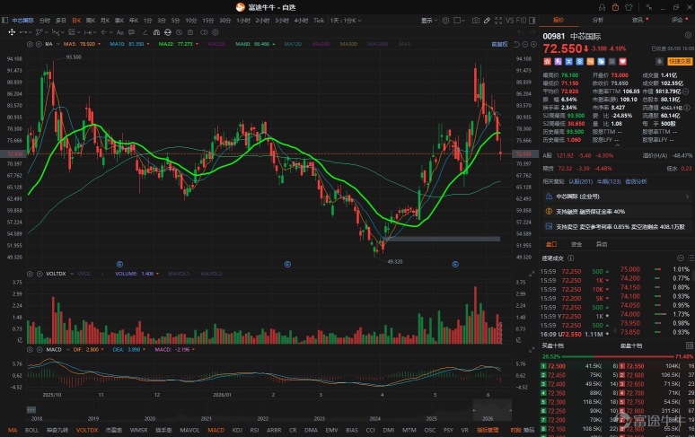Enable the dimmed MA200 line
Screen dimensions: 695x437
click(x=321, y=44)
